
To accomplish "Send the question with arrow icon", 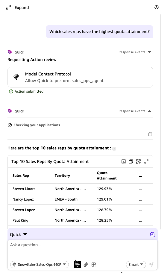I will 151,265.
